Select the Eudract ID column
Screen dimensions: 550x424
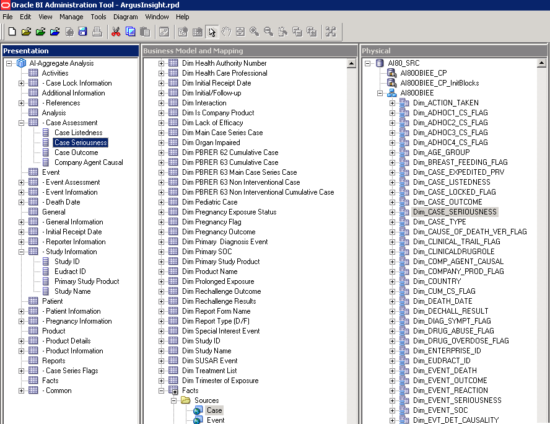point(70,272)
